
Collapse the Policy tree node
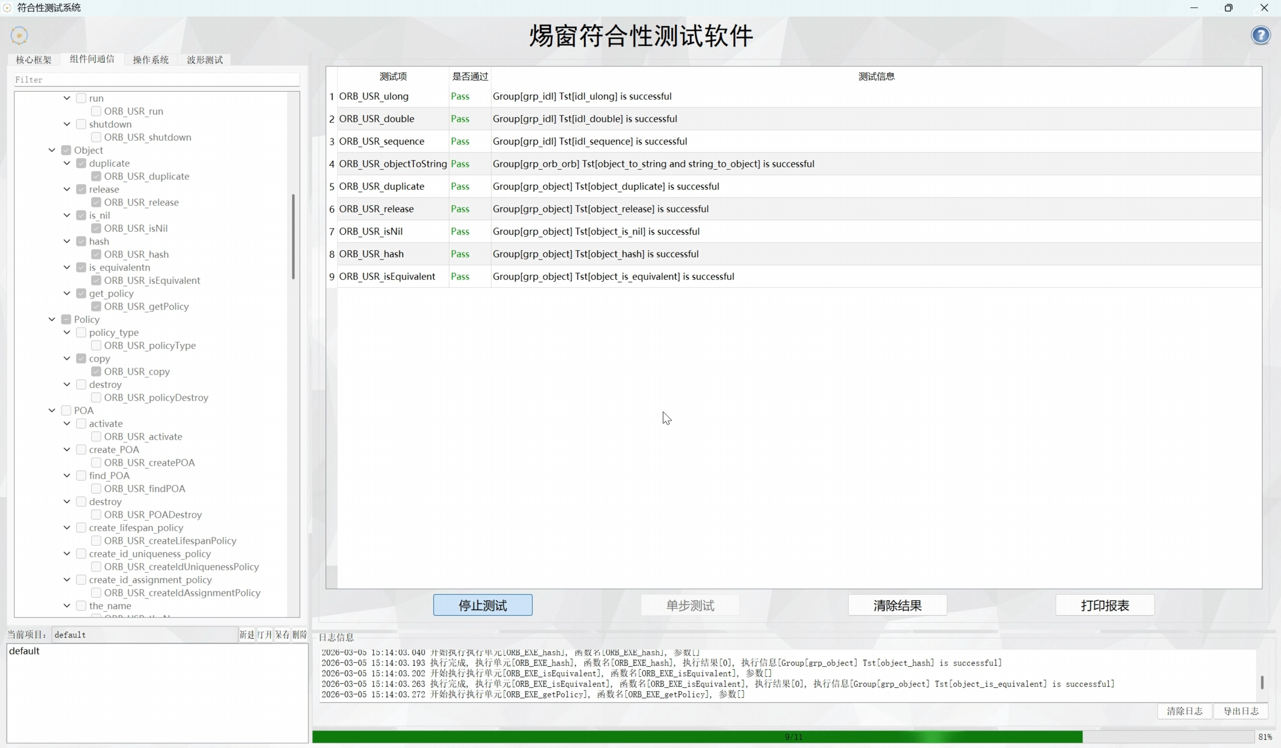tap(52, 319)
